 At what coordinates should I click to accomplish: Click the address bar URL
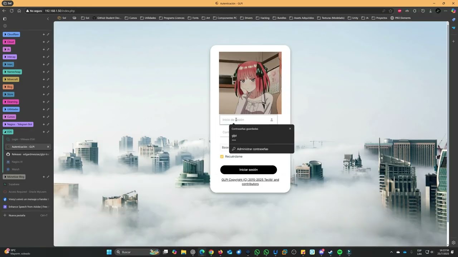pyautogui.click(x=60, y=11)
